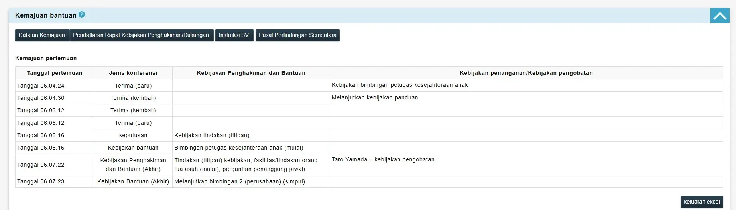
Task: Click the Kemajuan pertemuan heading
Action: (x=46, y=58)
